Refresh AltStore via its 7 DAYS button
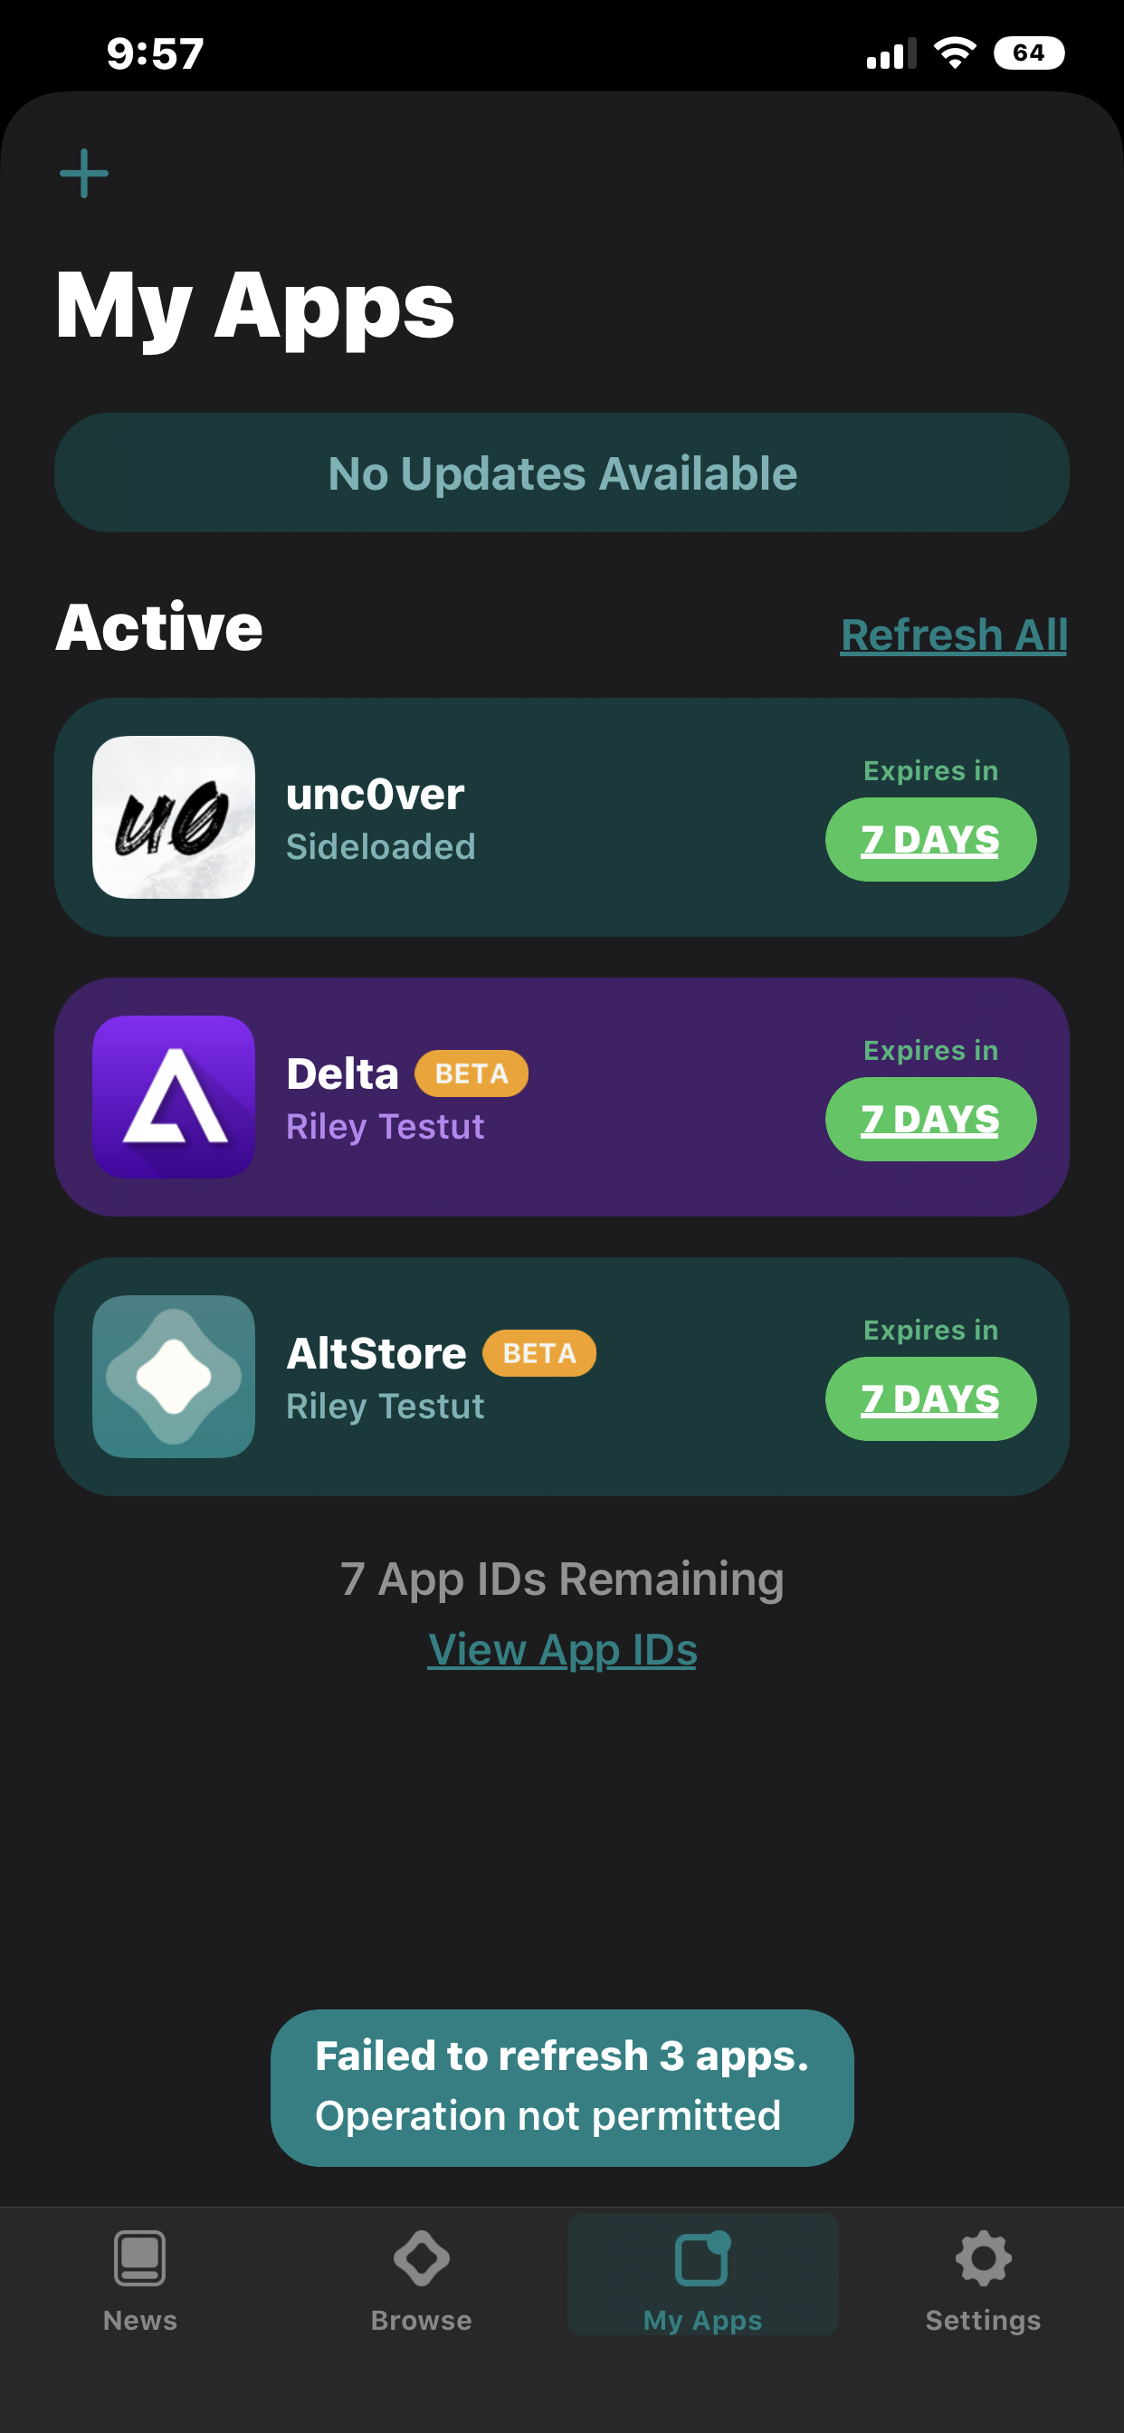This screenshot has width=1124, height=2433. coord(930,1398)
